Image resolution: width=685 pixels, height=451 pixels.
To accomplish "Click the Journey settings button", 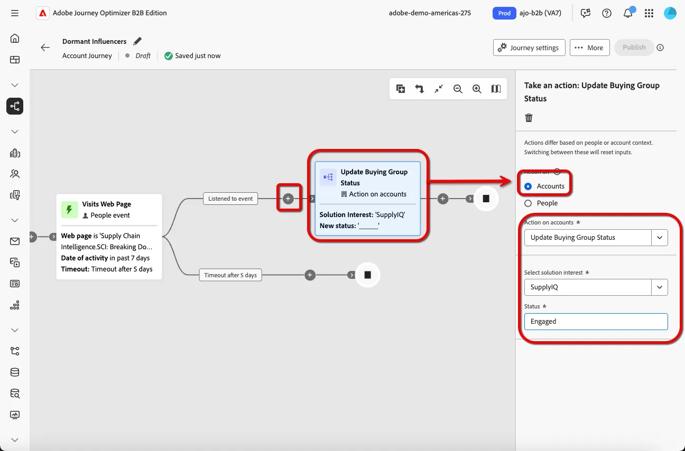I will pyautogui.click(x=529, y=48).
